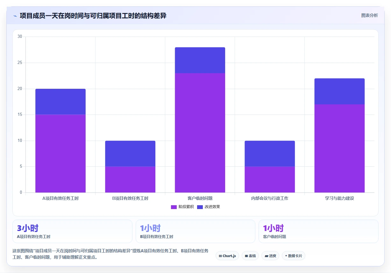Viewport: 391px width, 273px height.
Task: Click the 内部会议与行政工作 x-axis label
Action: point(270,198)
